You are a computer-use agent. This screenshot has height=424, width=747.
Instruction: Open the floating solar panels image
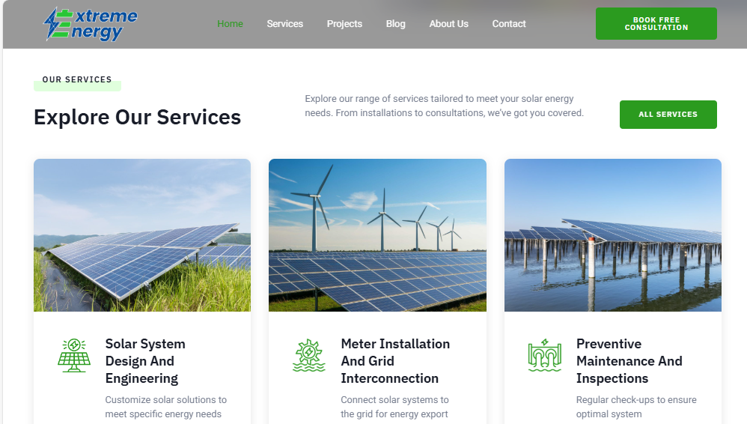point(613,235)
